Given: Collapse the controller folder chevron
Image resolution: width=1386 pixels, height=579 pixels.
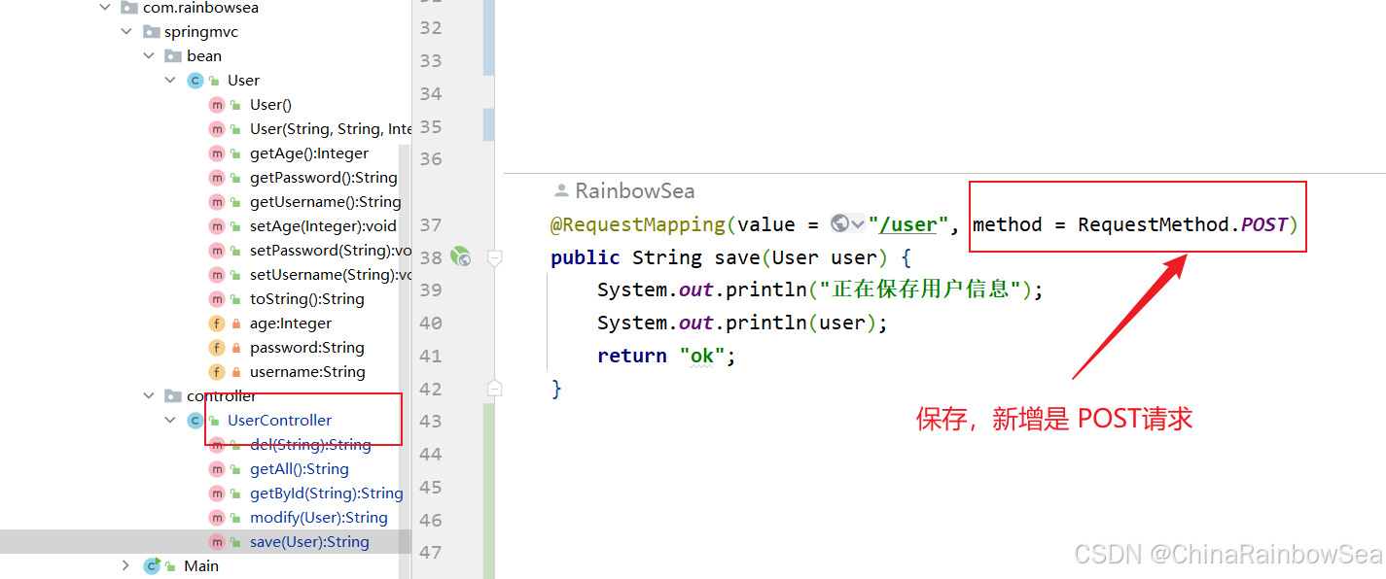Looking at the screenshot, I should click(x=149, y=396).
